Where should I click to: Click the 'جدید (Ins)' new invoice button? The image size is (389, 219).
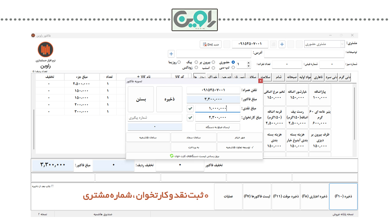(x=210, y=44)
